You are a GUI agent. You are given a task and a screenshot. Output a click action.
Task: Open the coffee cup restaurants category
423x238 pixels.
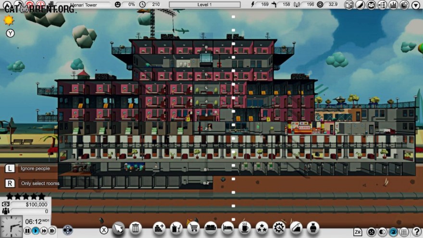coord(245,228)
